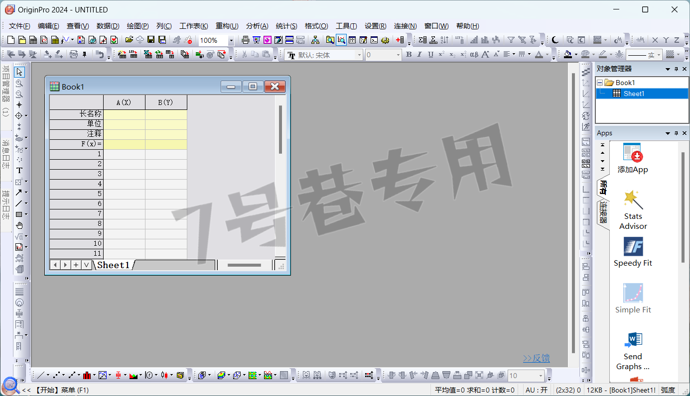Screen dimensions: 690x396
Task: Open the Object Manager panel options arrow
Action: [x=668, y=69]
